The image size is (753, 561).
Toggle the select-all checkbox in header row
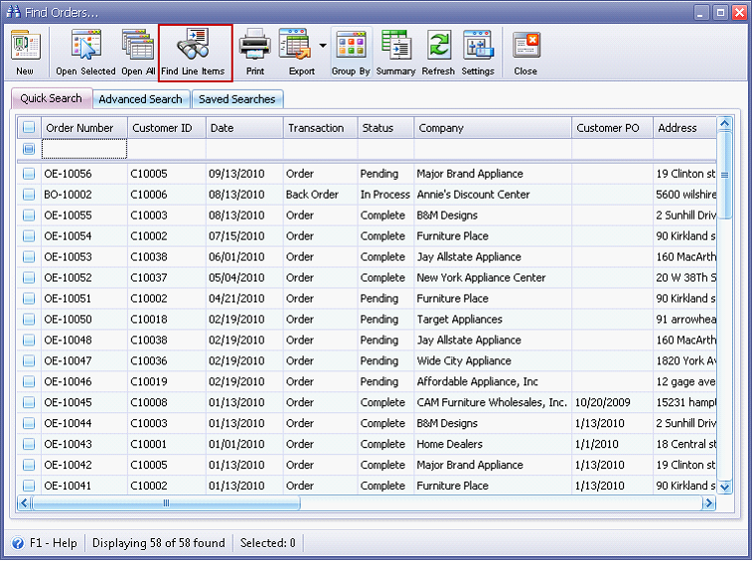point(29,127)
